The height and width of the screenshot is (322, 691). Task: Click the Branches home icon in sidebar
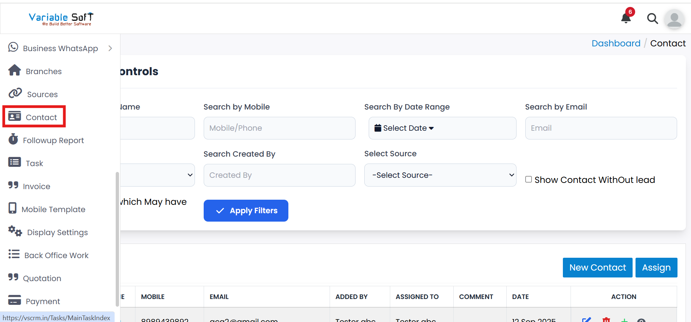click(x=15, y=70)
